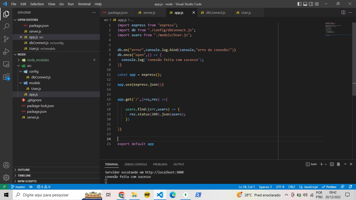Click the Explorer more actions ellipsis
356x200 pixels.
pyautogui.click(x=94, y=12)
